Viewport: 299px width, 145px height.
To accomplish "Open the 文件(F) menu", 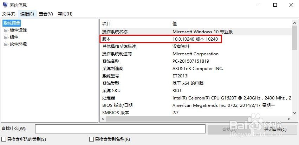I will click(x=9, y=14).
